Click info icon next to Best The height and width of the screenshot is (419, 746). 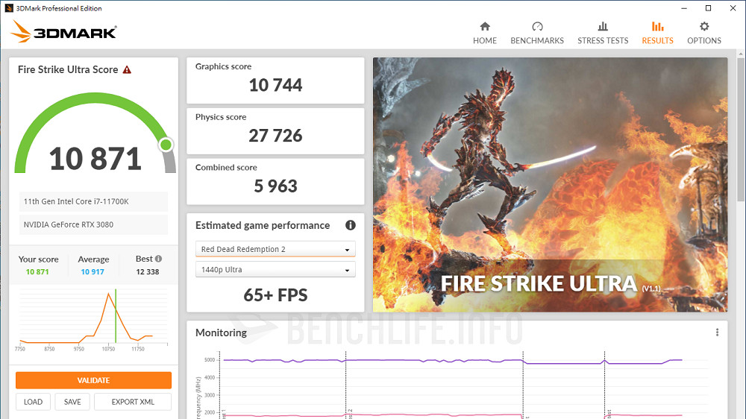[158, 259]
